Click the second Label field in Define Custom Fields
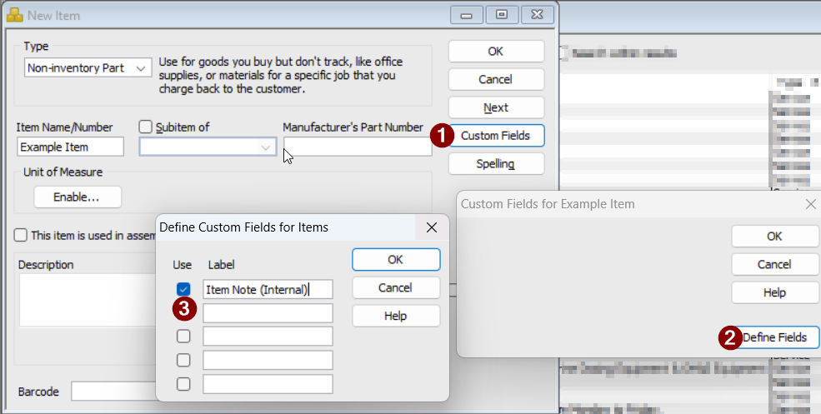The height and width of the screenshot is (414, 821). [x=268, y=313]
